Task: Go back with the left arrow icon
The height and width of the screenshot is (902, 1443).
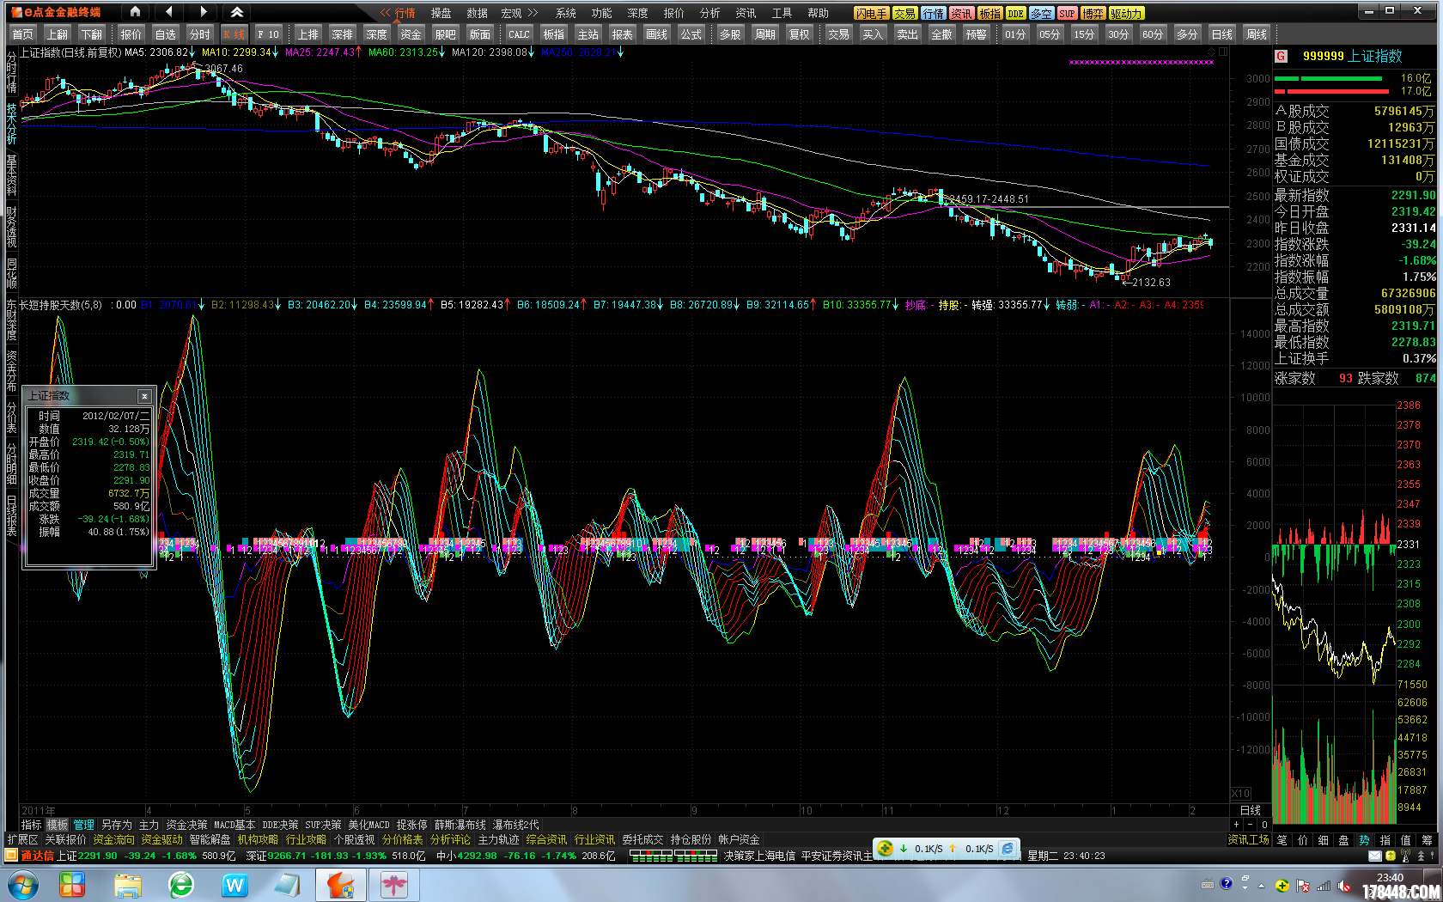Action: (169, 12)
